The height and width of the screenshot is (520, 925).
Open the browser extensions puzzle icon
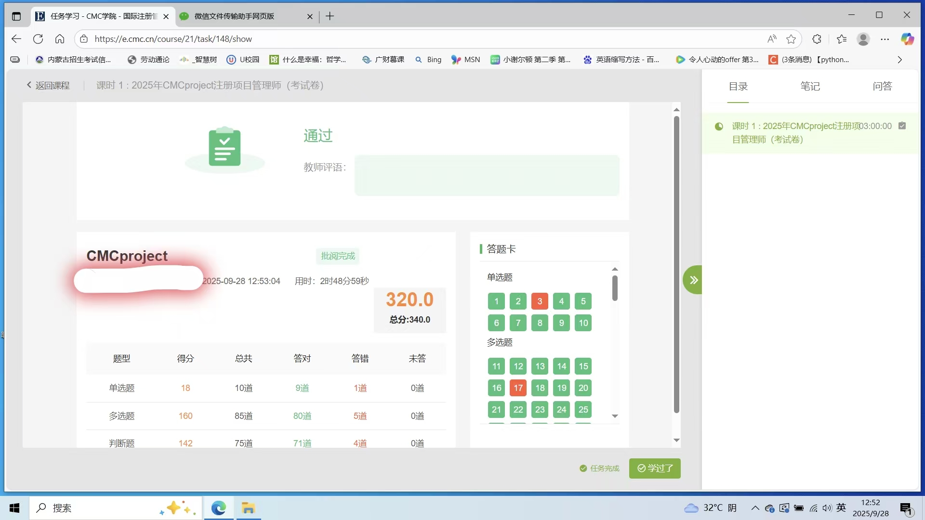point(817,39)
